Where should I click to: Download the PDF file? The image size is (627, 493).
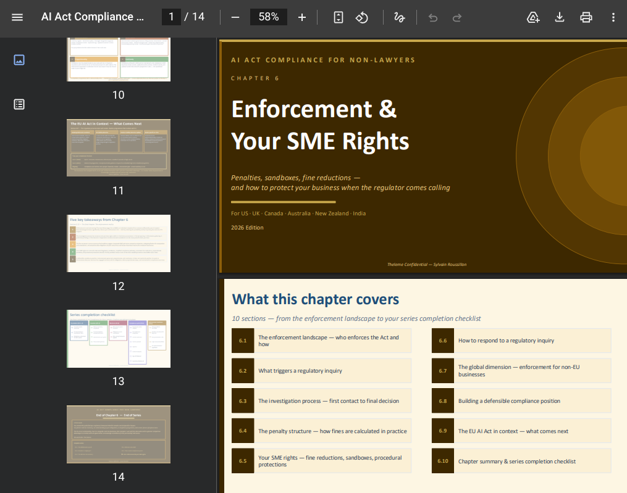(560, 17)
